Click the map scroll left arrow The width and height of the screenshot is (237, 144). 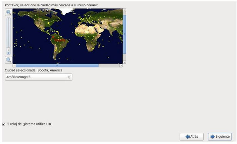pos(14,66)
